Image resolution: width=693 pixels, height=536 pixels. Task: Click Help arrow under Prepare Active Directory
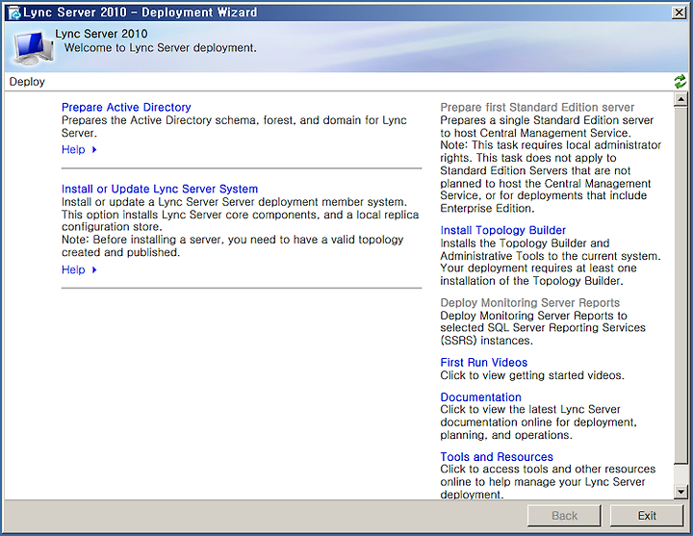point(94,150)
